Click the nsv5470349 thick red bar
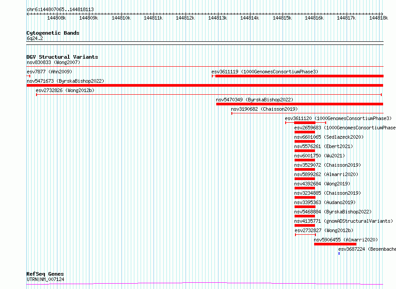 click(x=300, y=104)
